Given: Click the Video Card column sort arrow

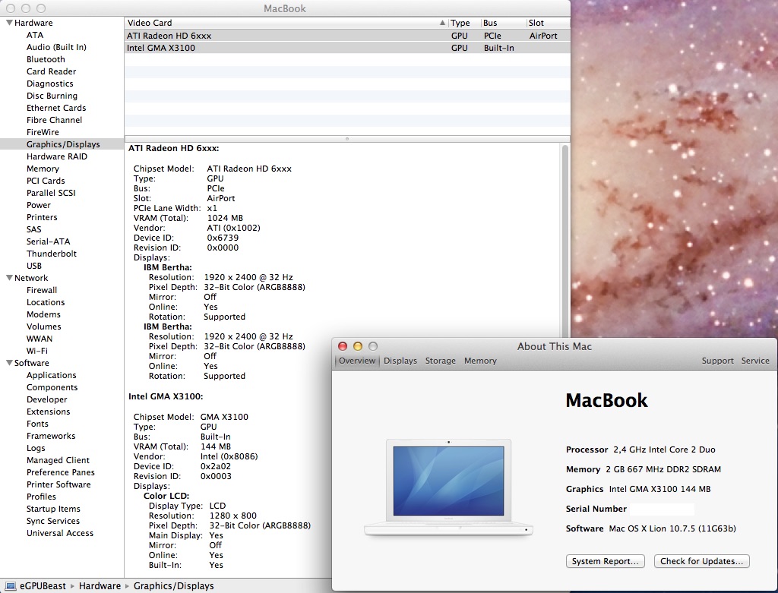Looking at the screenshot, I should 442,23.
